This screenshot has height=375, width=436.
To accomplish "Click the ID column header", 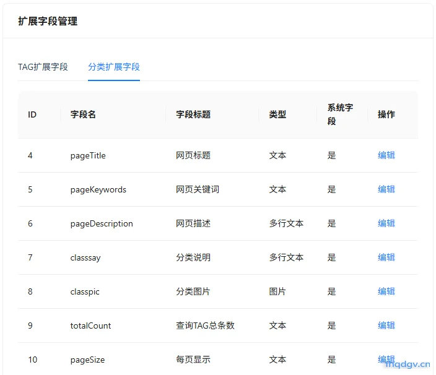I will click(32, 114).
